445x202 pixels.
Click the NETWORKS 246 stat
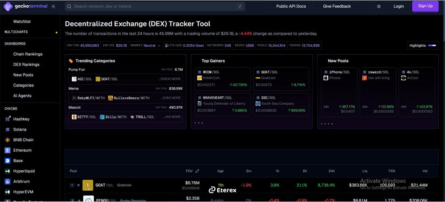point(219,46)
